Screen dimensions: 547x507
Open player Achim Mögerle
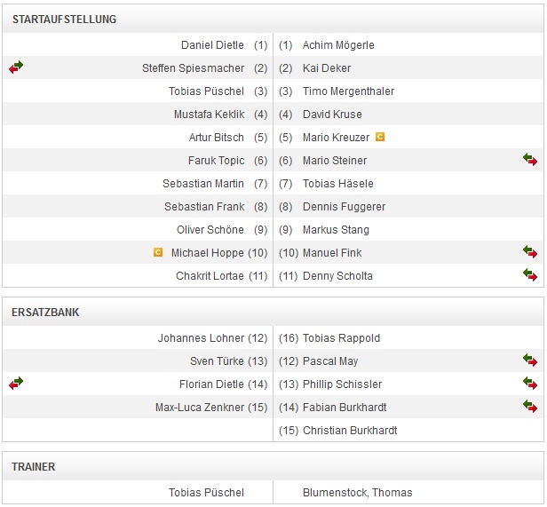pyautogui.click(x=338, y=45)
